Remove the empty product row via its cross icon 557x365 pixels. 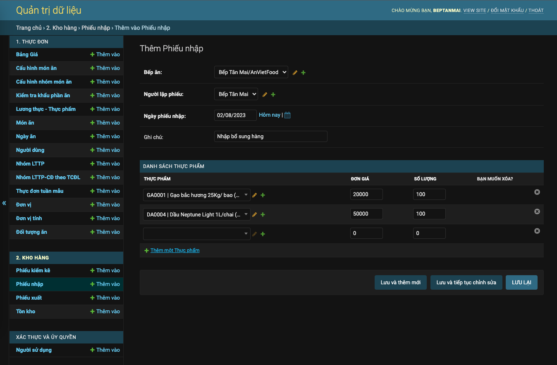pos(537,231)
